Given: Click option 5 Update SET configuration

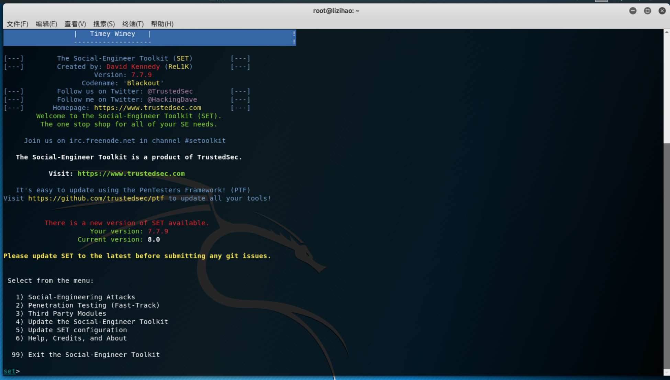Looking at the screenshot, I should (x=71, y=330).
